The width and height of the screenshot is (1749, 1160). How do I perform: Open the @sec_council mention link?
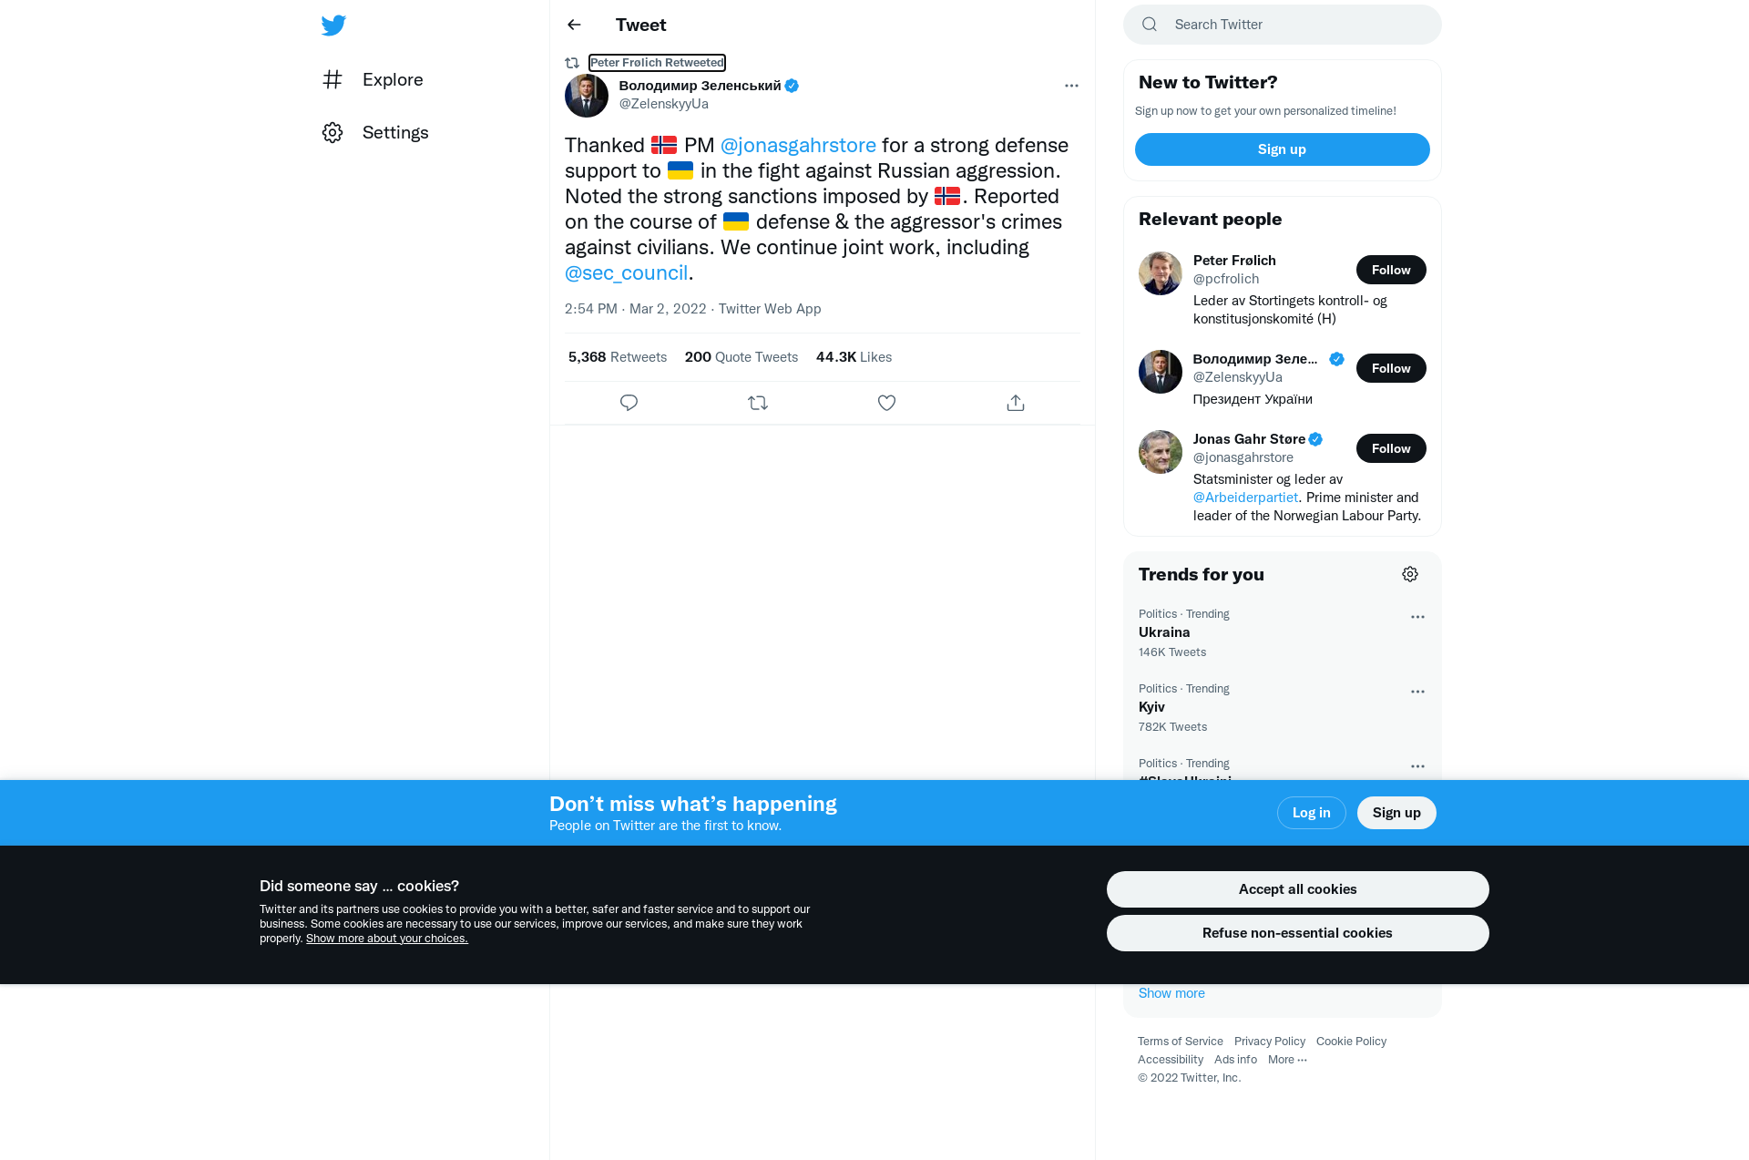click(x=626, y=272)
